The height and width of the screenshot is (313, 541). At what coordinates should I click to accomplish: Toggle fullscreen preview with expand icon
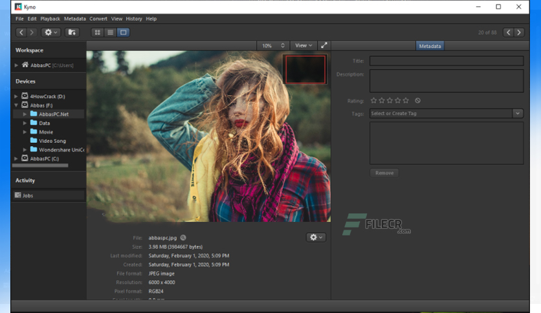pyautogui.click(x=324, y=45)
